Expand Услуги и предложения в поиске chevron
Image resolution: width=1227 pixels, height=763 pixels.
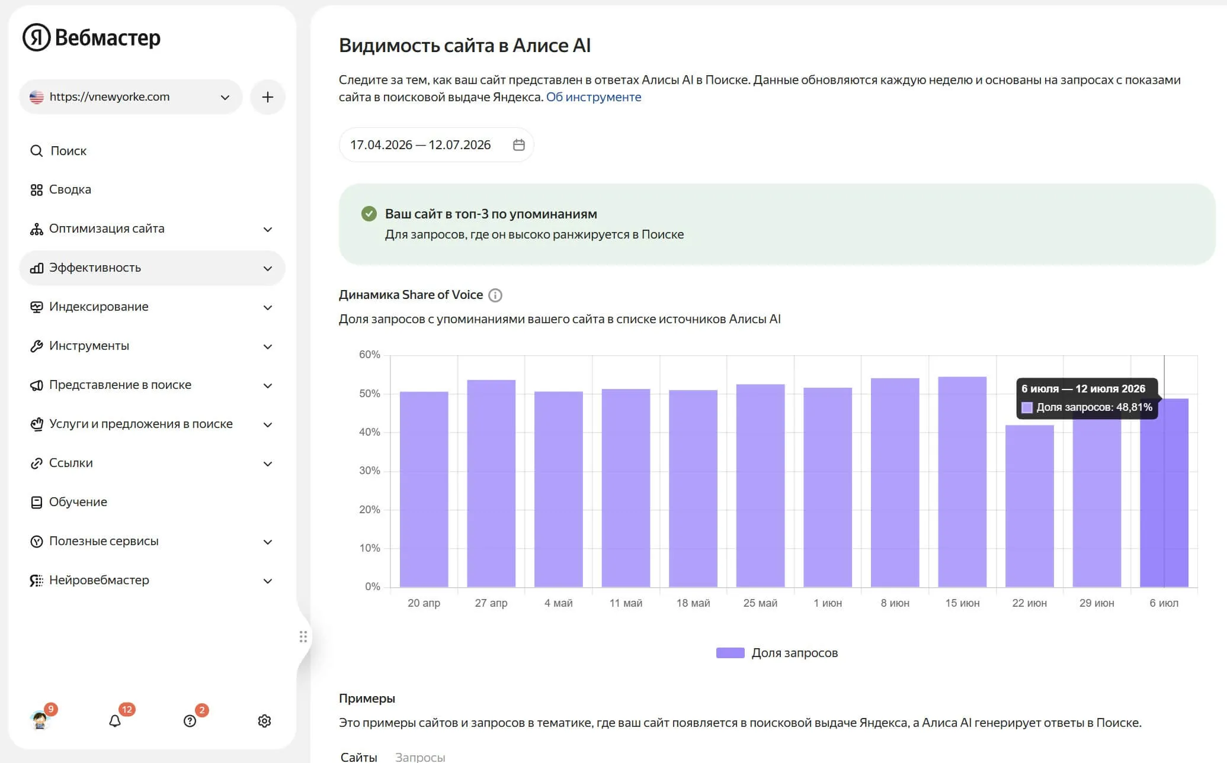[268, 425]
